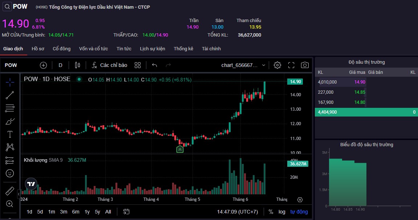Image resolution: width=418 pixels, height=220 pixels.
Task: Open the Tài chính tab
Action: pyautogui.click(x=211, y=48)
